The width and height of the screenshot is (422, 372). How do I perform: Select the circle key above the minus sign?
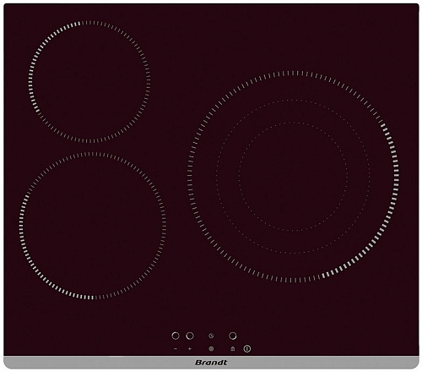(x=176, y=336)
